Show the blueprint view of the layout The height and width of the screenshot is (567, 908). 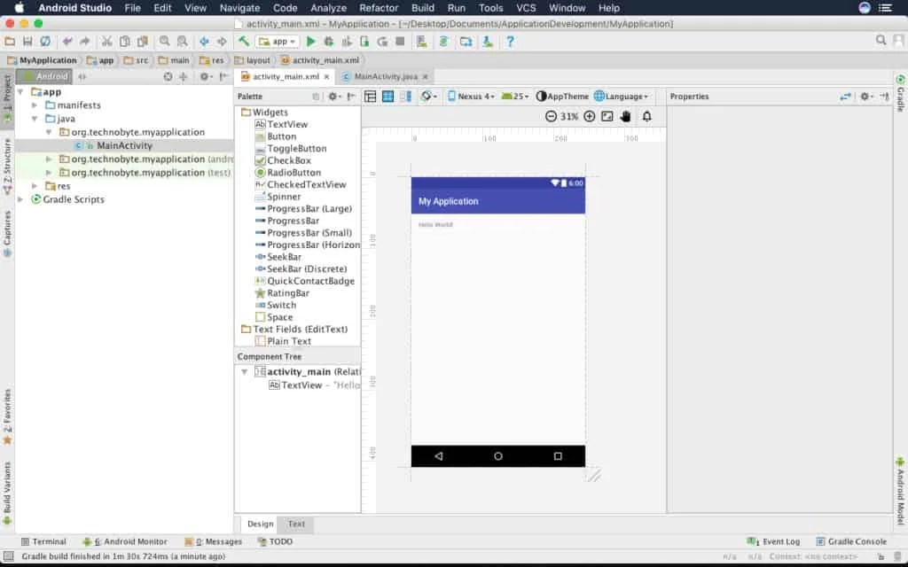point(388,97)
